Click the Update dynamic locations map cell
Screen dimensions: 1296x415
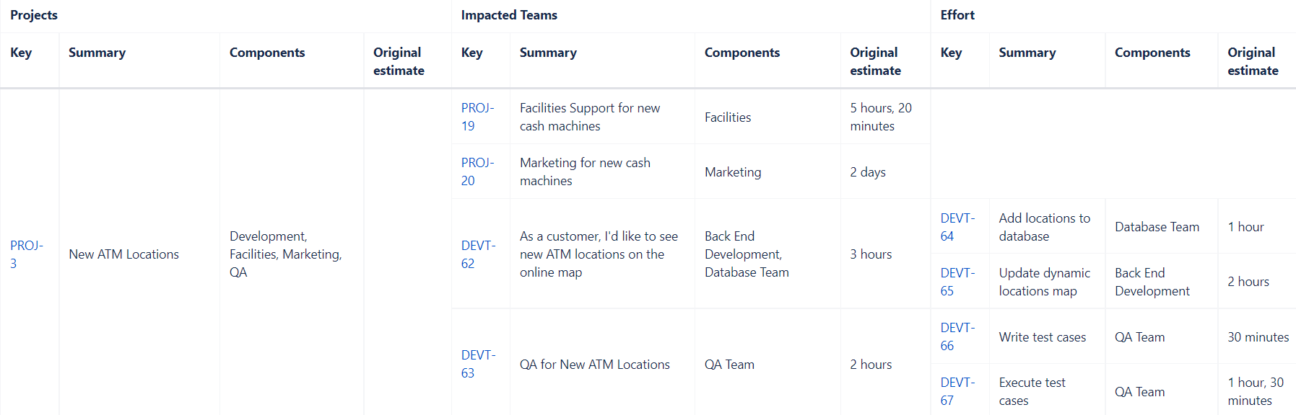(1045, 282)
